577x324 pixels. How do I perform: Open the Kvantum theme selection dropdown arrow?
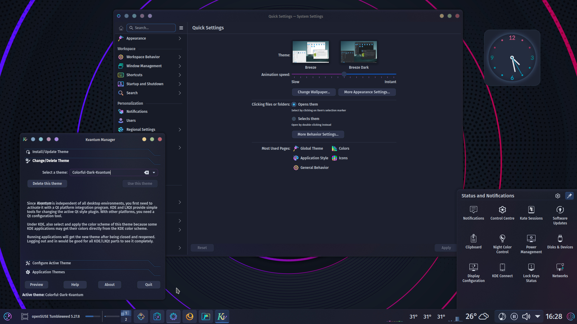pos(154,172)
